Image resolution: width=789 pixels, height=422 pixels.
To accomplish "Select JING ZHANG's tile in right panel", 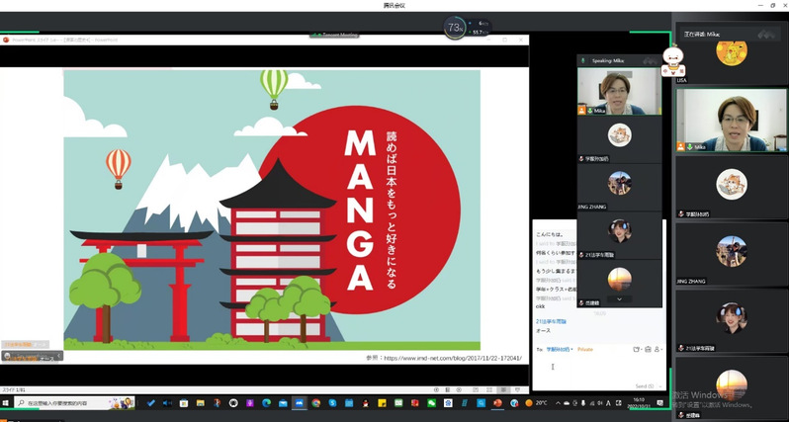I will click(732, 253).
